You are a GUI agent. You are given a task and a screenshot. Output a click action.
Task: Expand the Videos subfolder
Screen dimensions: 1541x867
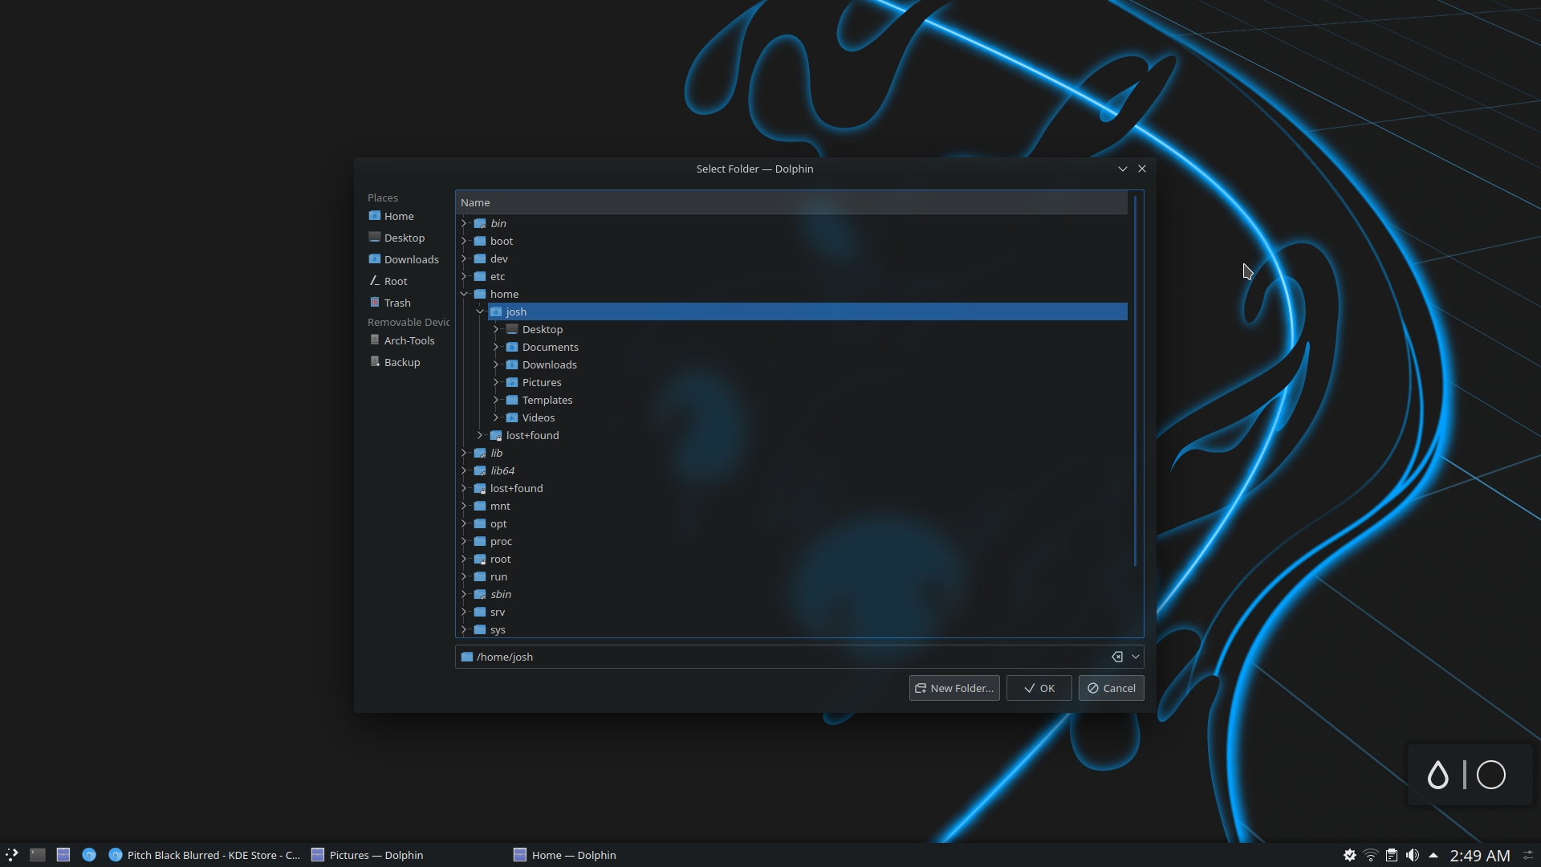click(x=496, y=417)
